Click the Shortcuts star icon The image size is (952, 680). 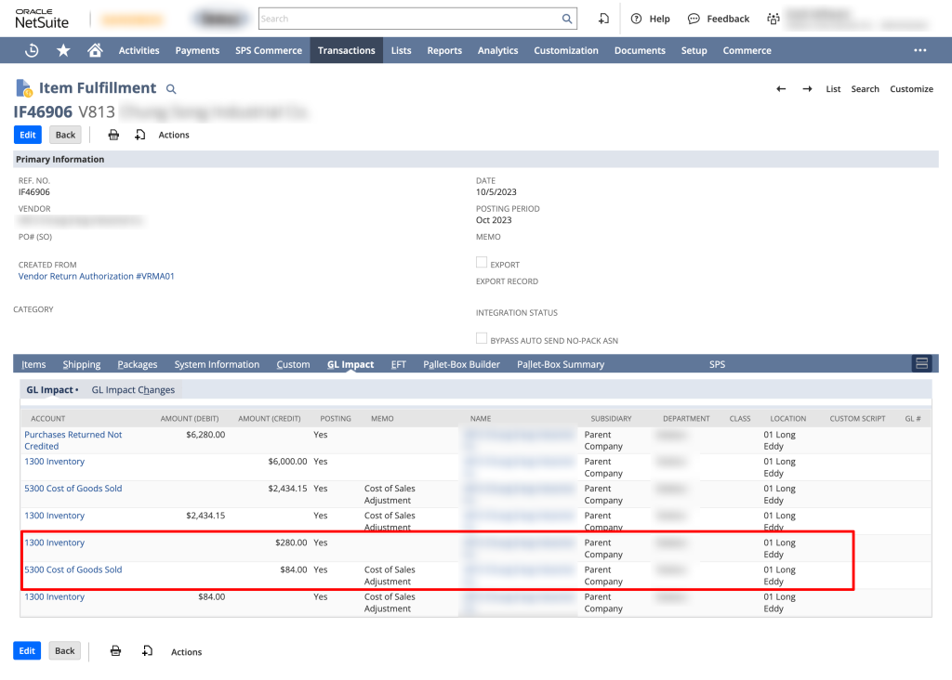tap(63, 50)
